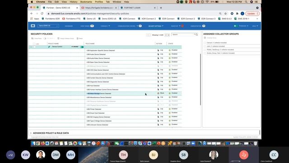The height and width of the screenshot is (163, 289).
Task: Open the search options arrow beside search field
Action: 195,34
